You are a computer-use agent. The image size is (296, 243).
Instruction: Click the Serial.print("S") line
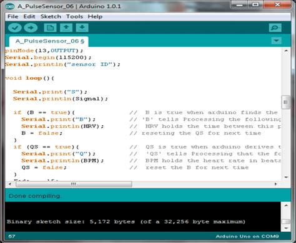50,92
